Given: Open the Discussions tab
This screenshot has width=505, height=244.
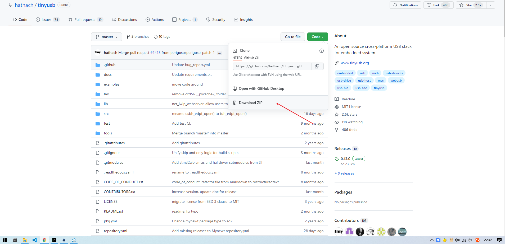Looking at the screenshot, I should 124,20.
